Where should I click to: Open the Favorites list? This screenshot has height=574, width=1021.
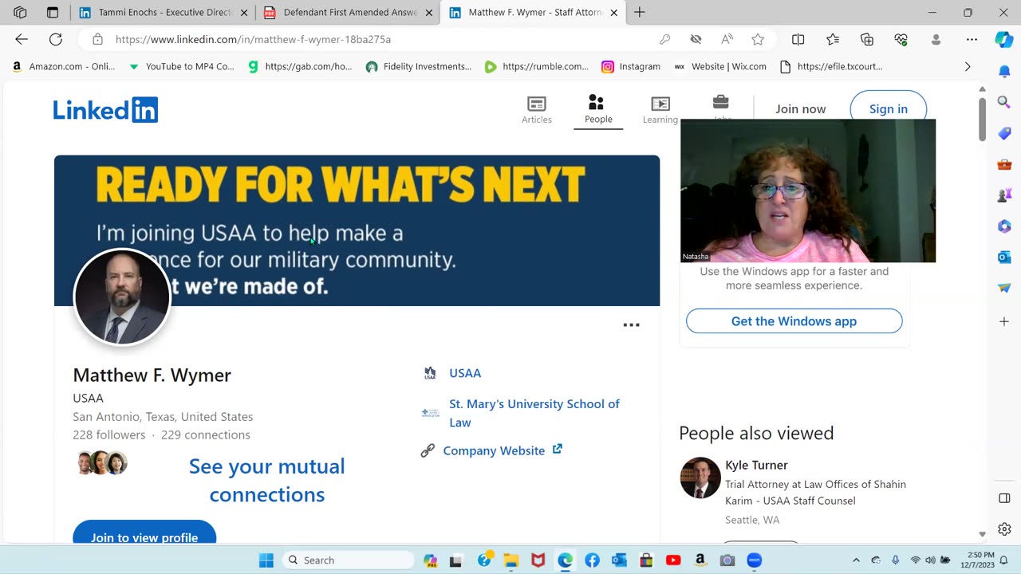click(x=833, y=39)
